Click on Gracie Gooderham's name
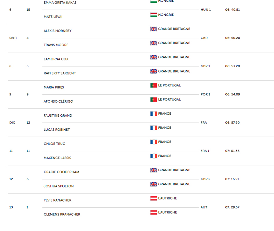274x231 pixels. click(x=61, y=172)
